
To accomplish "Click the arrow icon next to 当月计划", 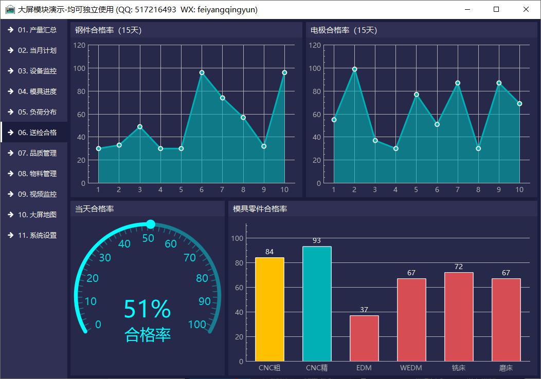I will [10, 50].
